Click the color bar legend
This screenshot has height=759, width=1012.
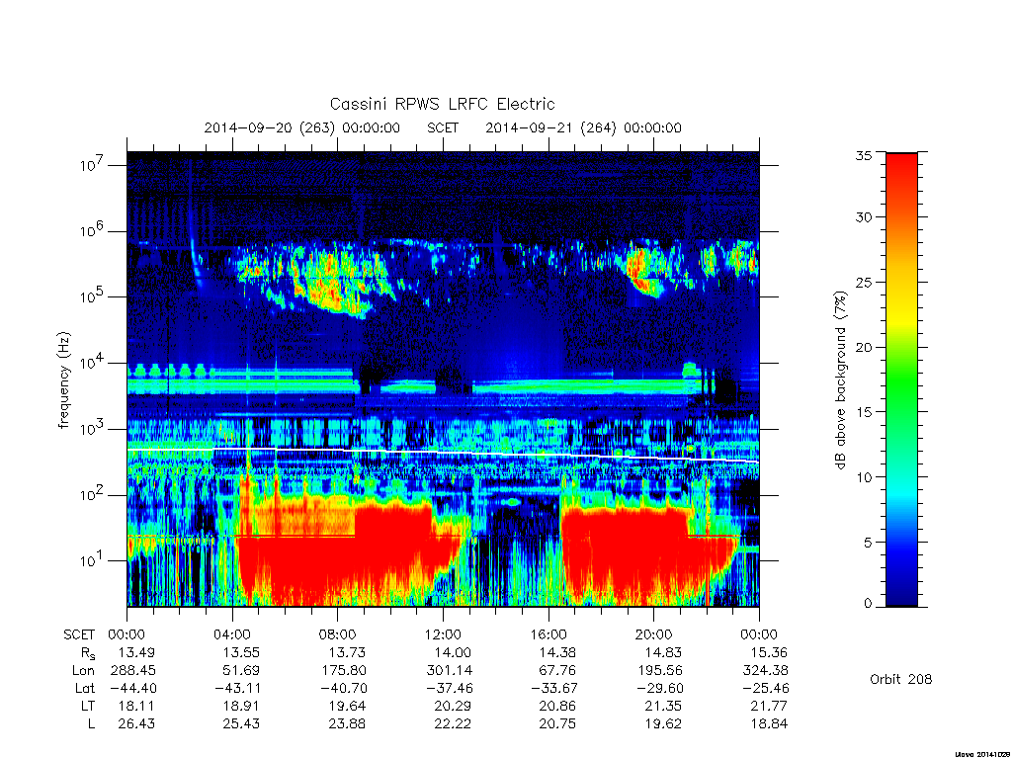coord(901,379)
